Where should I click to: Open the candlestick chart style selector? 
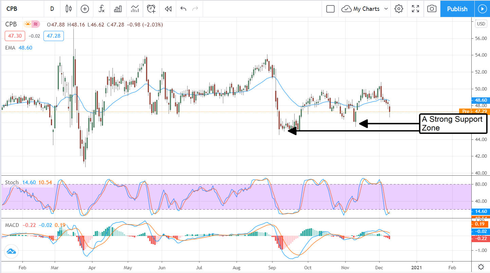click(69, 9)
